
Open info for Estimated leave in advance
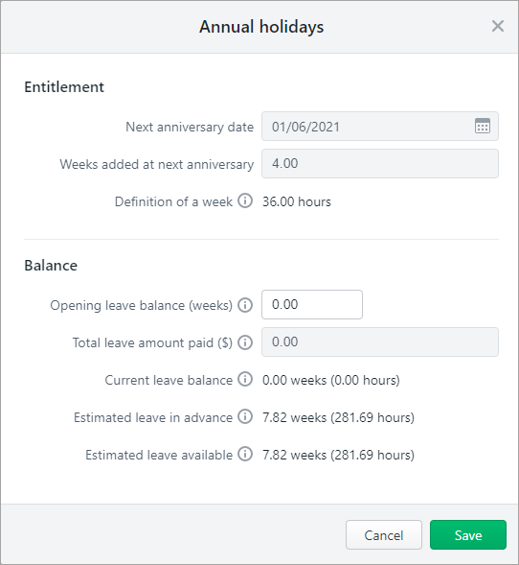coord(245,417)
